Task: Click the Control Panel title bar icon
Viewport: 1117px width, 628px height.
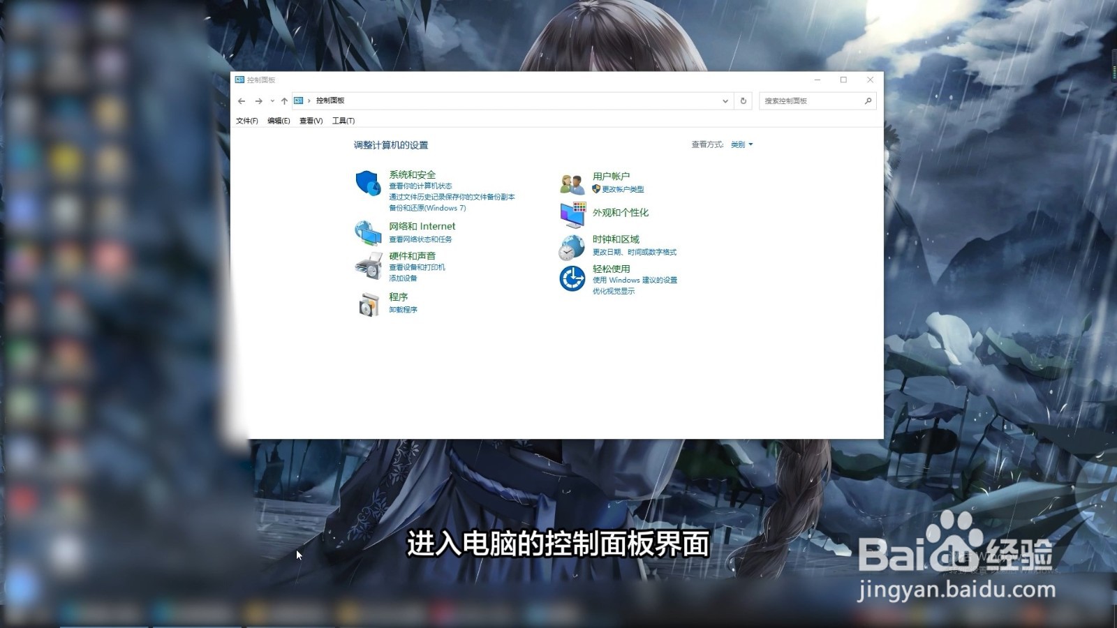Action: click(239, 80)
